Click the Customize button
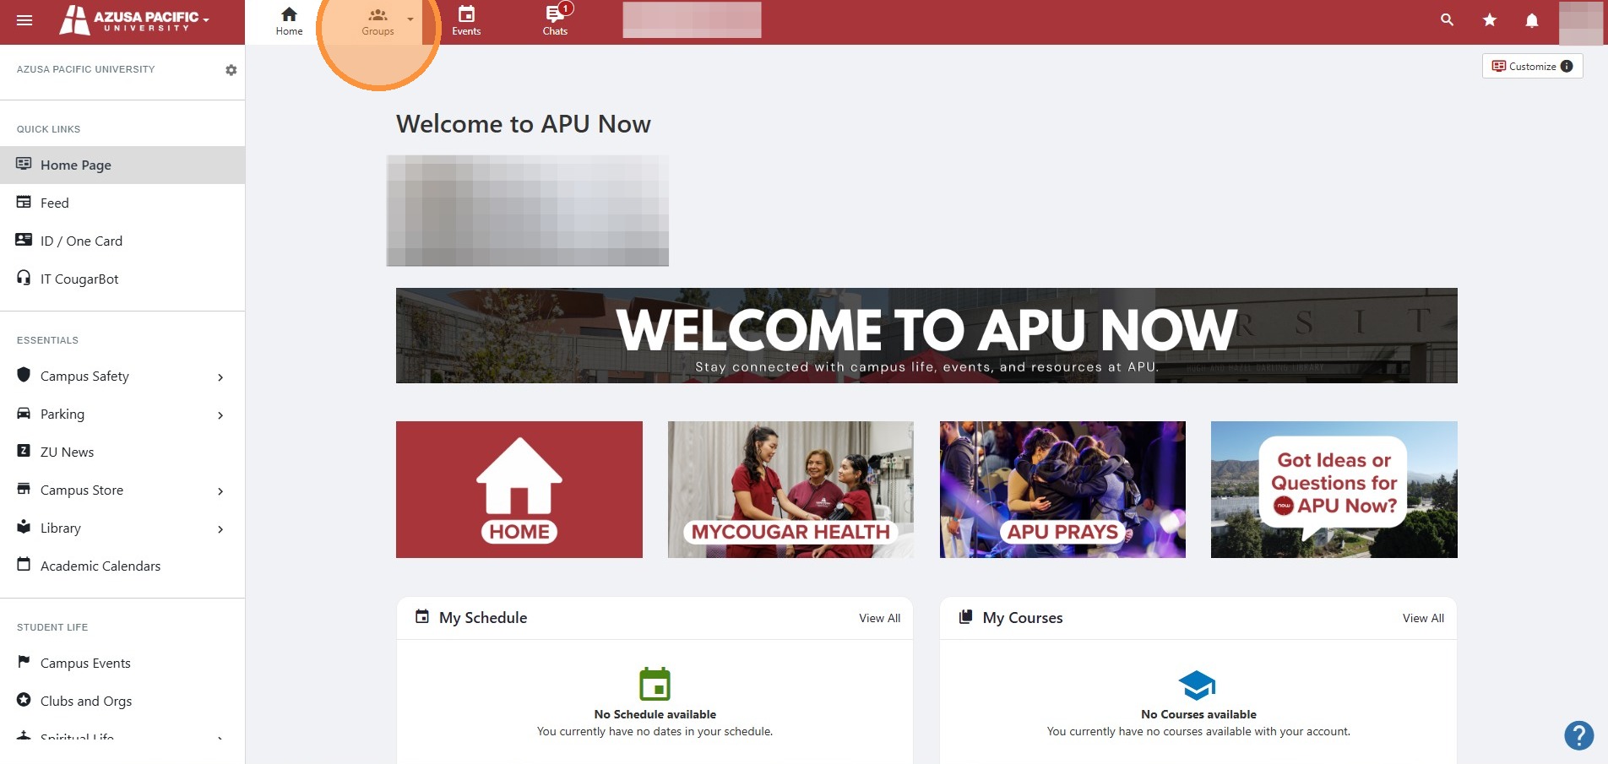Image resolution: width=1608 pixels, height=764 pixels. (1532, 66)
